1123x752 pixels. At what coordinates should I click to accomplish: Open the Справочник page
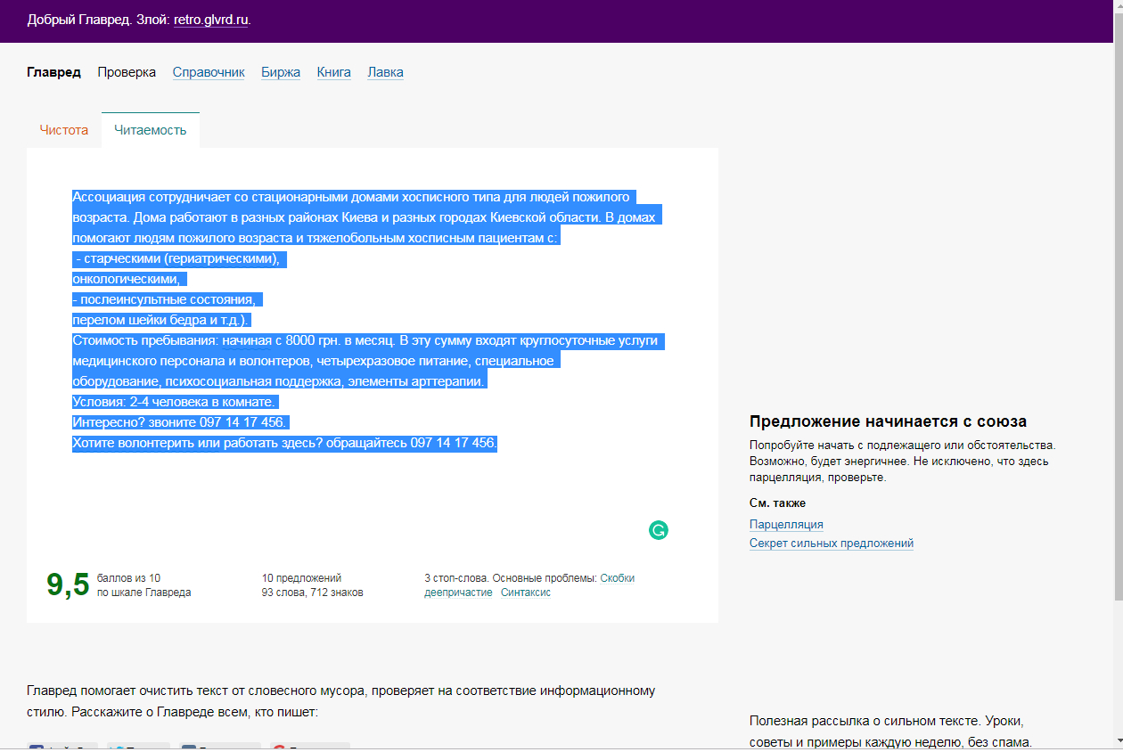pos(209,72)
